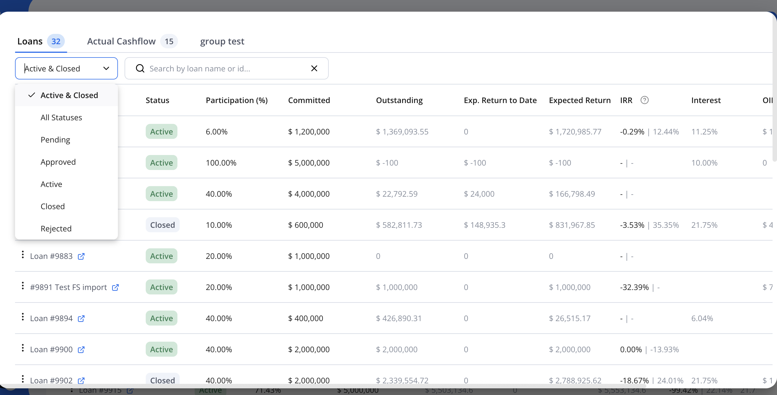
Task: Click the Committed column header
Action: pos(309,100)
